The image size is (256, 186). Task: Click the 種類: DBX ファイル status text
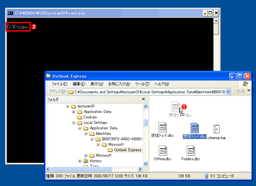click(60, 176)
